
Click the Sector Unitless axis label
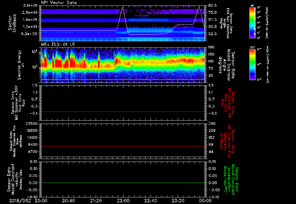click(12, 23)
